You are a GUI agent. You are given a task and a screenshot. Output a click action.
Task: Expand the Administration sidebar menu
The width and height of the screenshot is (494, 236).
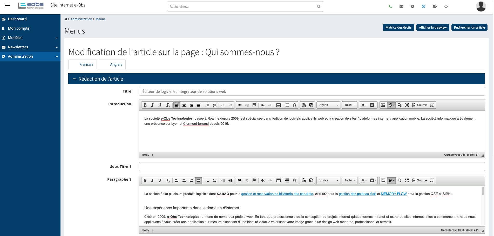click(30, 56)
